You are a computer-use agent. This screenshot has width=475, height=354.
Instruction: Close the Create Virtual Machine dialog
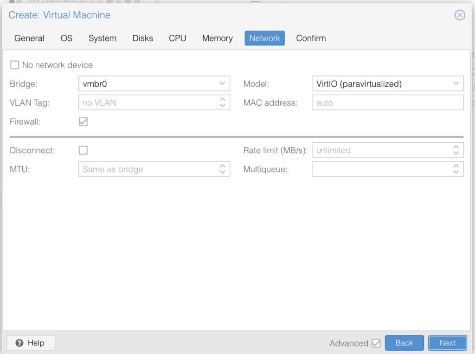click(x=459, y=15)
